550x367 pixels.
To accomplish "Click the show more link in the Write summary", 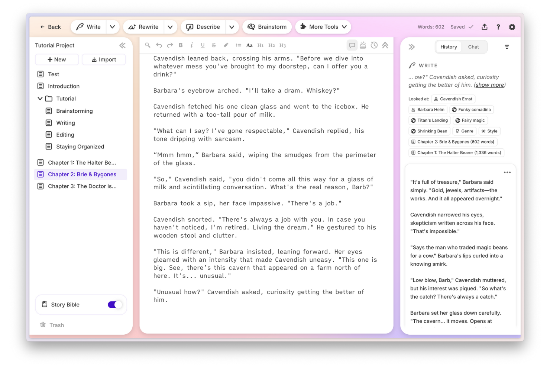I will (x=489, y=85).
